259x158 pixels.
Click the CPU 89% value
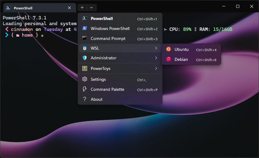pos(187,29)
